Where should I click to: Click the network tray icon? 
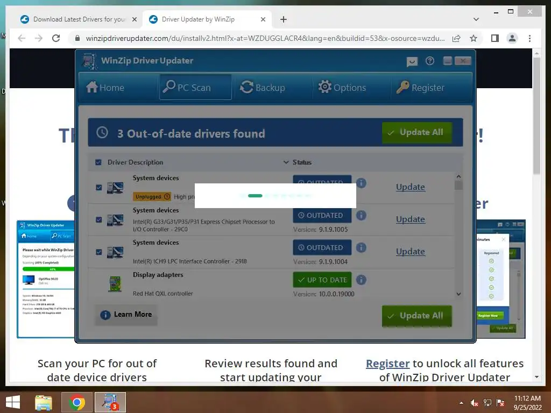(x=488, y=403)
